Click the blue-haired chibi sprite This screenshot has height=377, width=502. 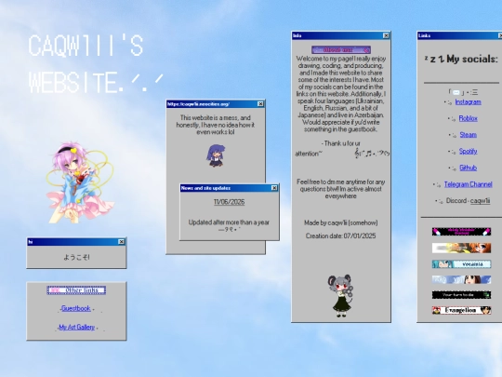(216, 155)
